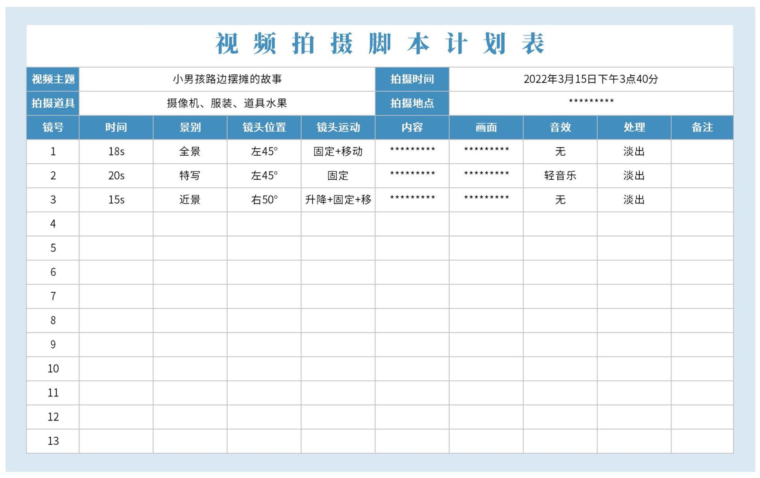Select the 备注 column header

point(702,128)
